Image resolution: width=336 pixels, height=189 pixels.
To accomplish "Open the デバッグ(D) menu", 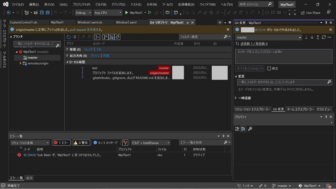I will coord(118,4).
